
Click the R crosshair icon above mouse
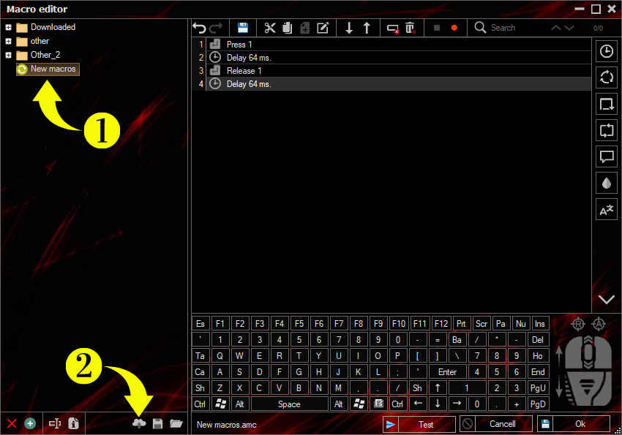pyautogui.click(x=578, y=324)
